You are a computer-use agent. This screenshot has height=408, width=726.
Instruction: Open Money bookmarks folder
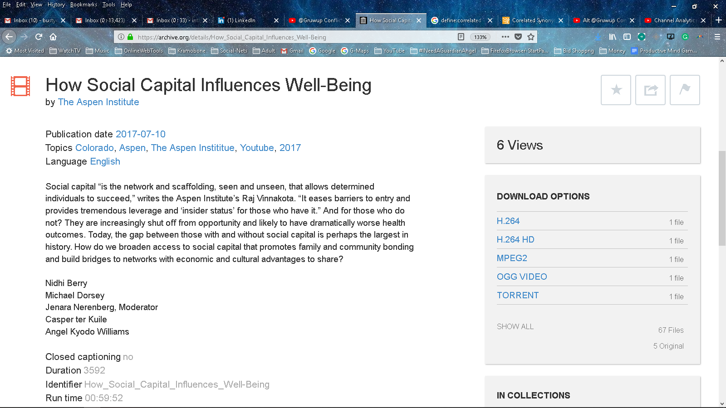coord(613,51)
